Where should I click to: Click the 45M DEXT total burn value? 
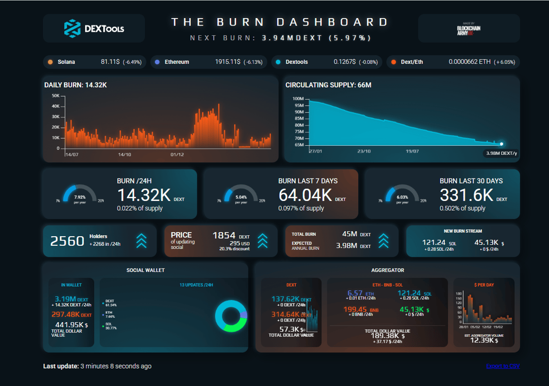356,234
